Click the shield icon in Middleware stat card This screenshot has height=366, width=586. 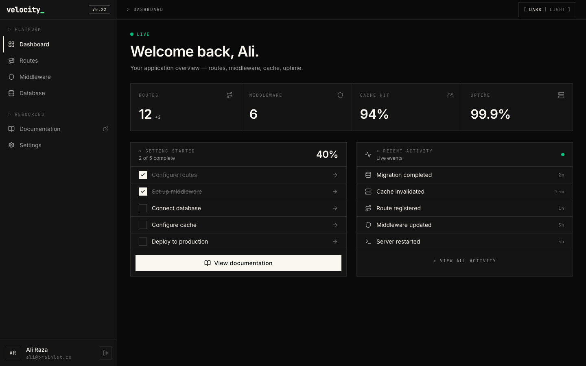click(340, 95)
